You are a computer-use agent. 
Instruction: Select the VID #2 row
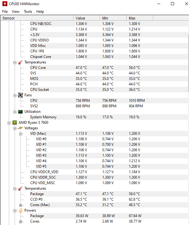pyautogui.click(x=111, y=150)
